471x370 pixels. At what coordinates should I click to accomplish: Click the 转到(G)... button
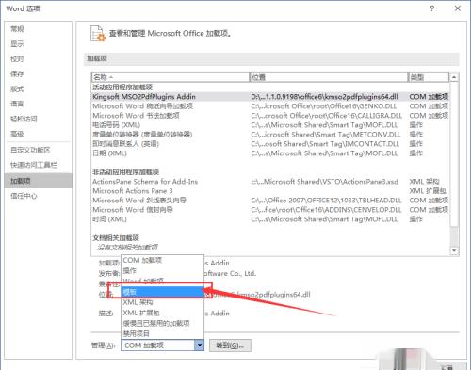(x=230, y=346)
